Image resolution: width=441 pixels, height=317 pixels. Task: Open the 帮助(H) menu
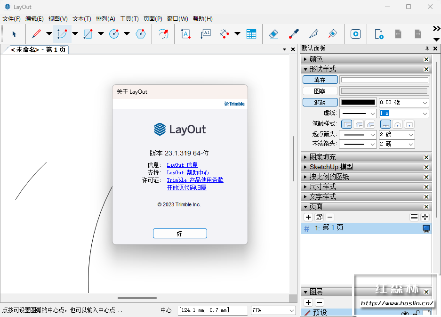tap(203, 19)
